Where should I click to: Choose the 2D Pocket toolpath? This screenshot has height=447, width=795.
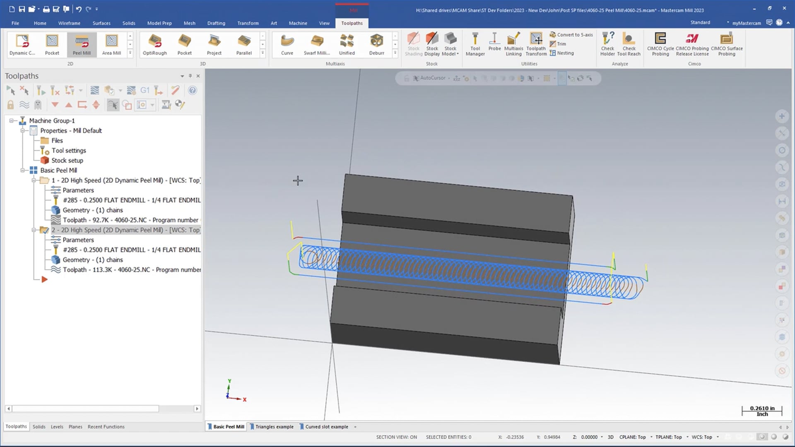pyautogui.click(x=52, y=44)
